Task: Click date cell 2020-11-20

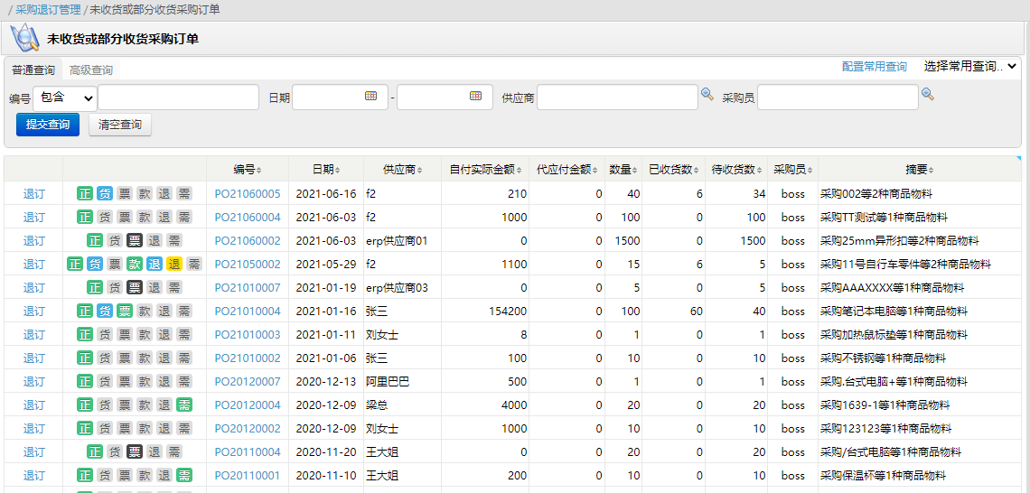Action: (326, 451)
